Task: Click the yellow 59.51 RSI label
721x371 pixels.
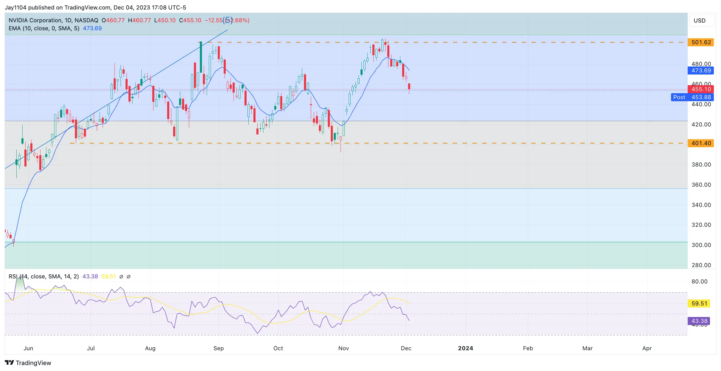Action: 699,303
